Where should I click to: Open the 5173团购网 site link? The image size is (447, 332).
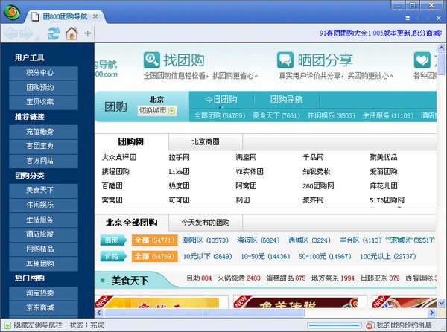[387, 200]
